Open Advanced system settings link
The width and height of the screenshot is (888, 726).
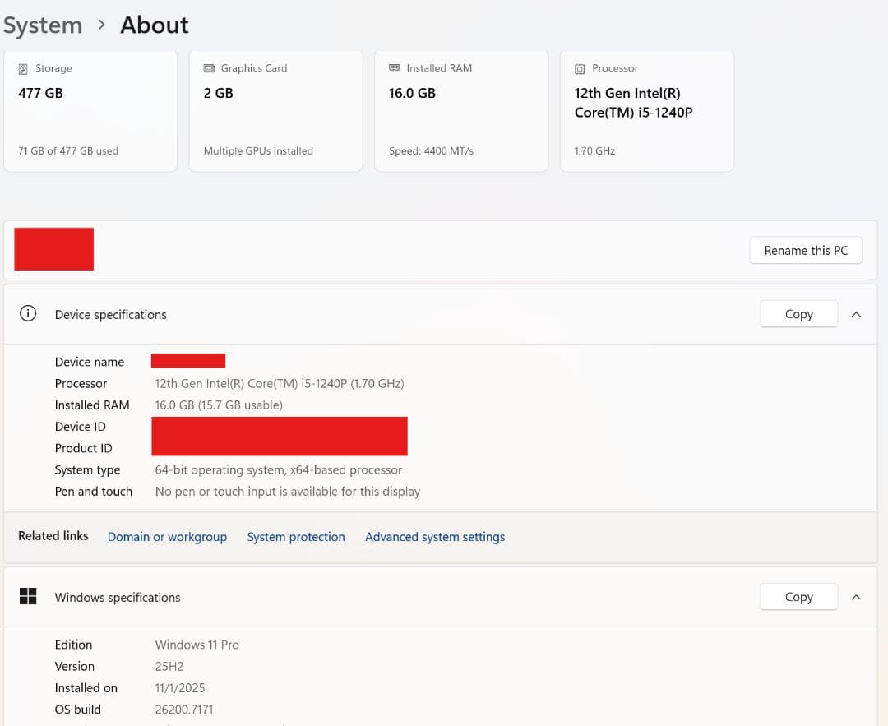[x=435, y=537]
